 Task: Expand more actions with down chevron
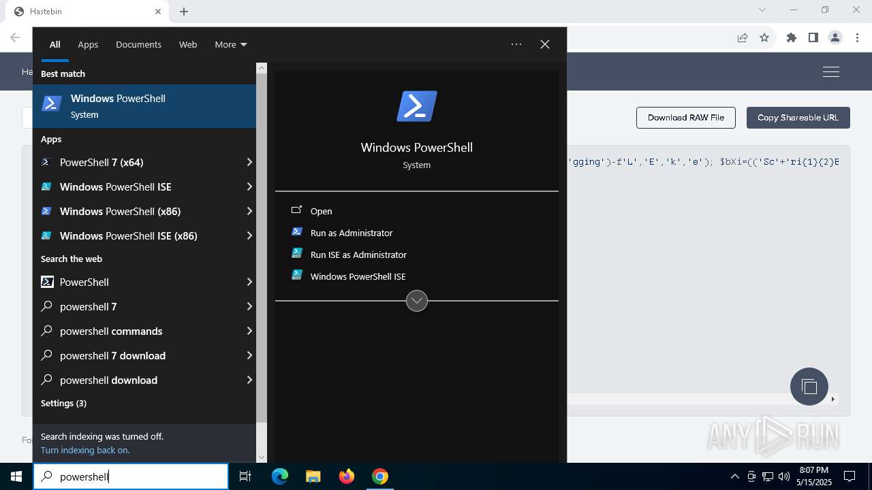tap(417, 301)
